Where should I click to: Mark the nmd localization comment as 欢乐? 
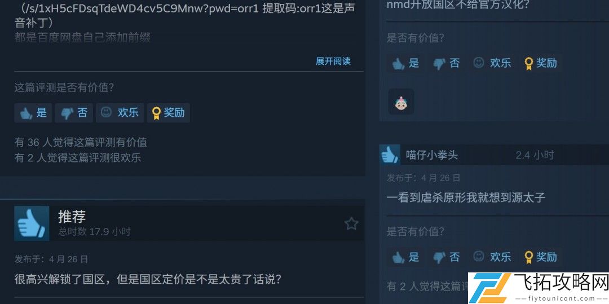coord(492,63)
